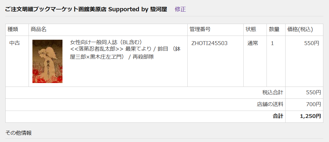This screenshot has height=142, width=329.
Task: Click the 管理番号 column header
Action: (x=200, y=29)
